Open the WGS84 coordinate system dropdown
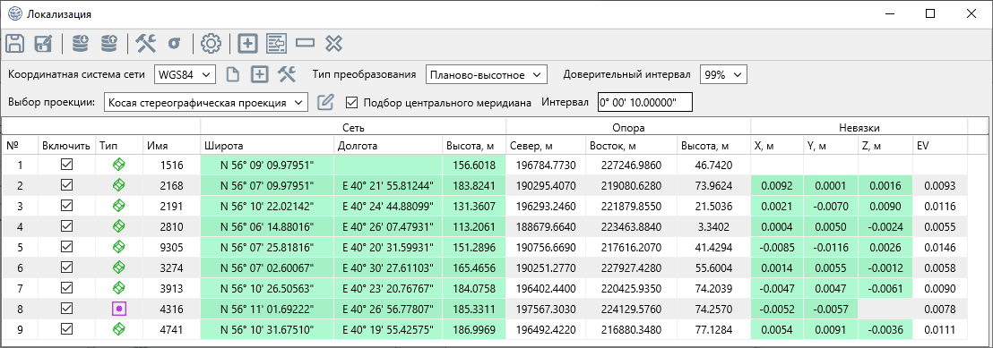 (185, 74)
